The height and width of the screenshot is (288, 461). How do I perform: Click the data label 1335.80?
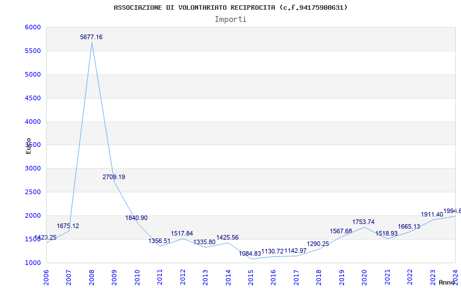point(205,242)
